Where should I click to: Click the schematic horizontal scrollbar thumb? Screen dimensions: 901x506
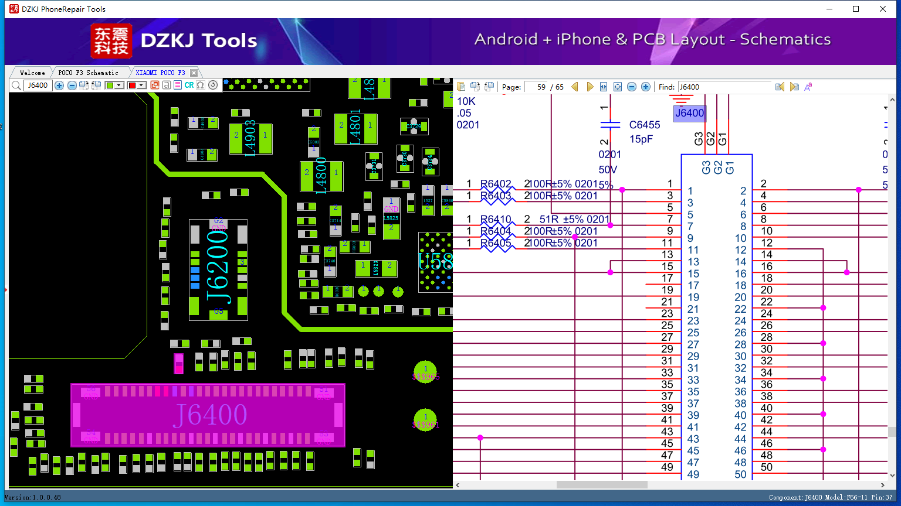point(602,485)
